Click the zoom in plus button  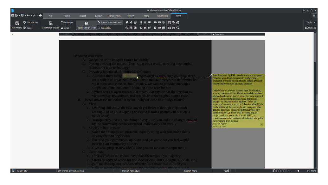click(308, 171)
